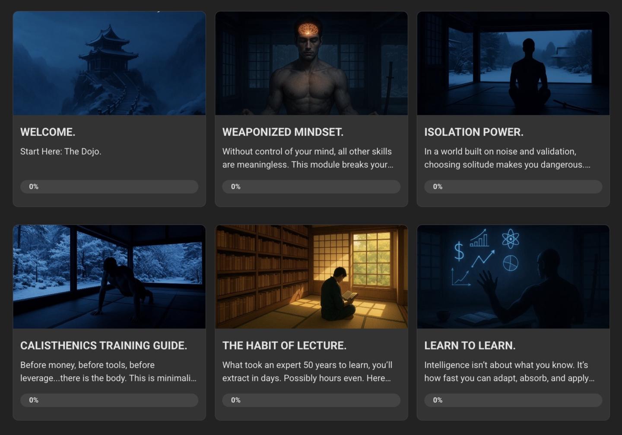Image resolution: width=622 pixels, height=435 pixels.
Task: Click the Welcome course progress bar
Action: (x=109, y=187)
